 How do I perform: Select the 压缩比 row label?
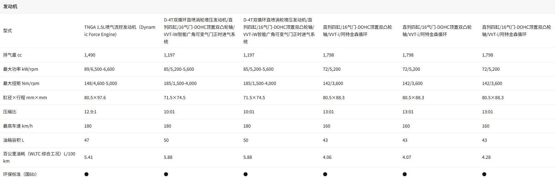(x=10, y=112)
